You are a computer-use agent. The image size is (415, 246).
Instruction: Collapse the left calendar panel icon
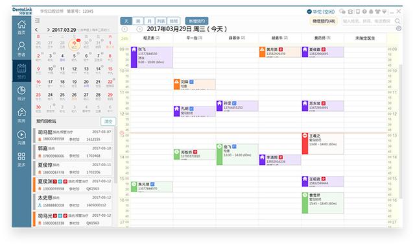coord(38,20)
